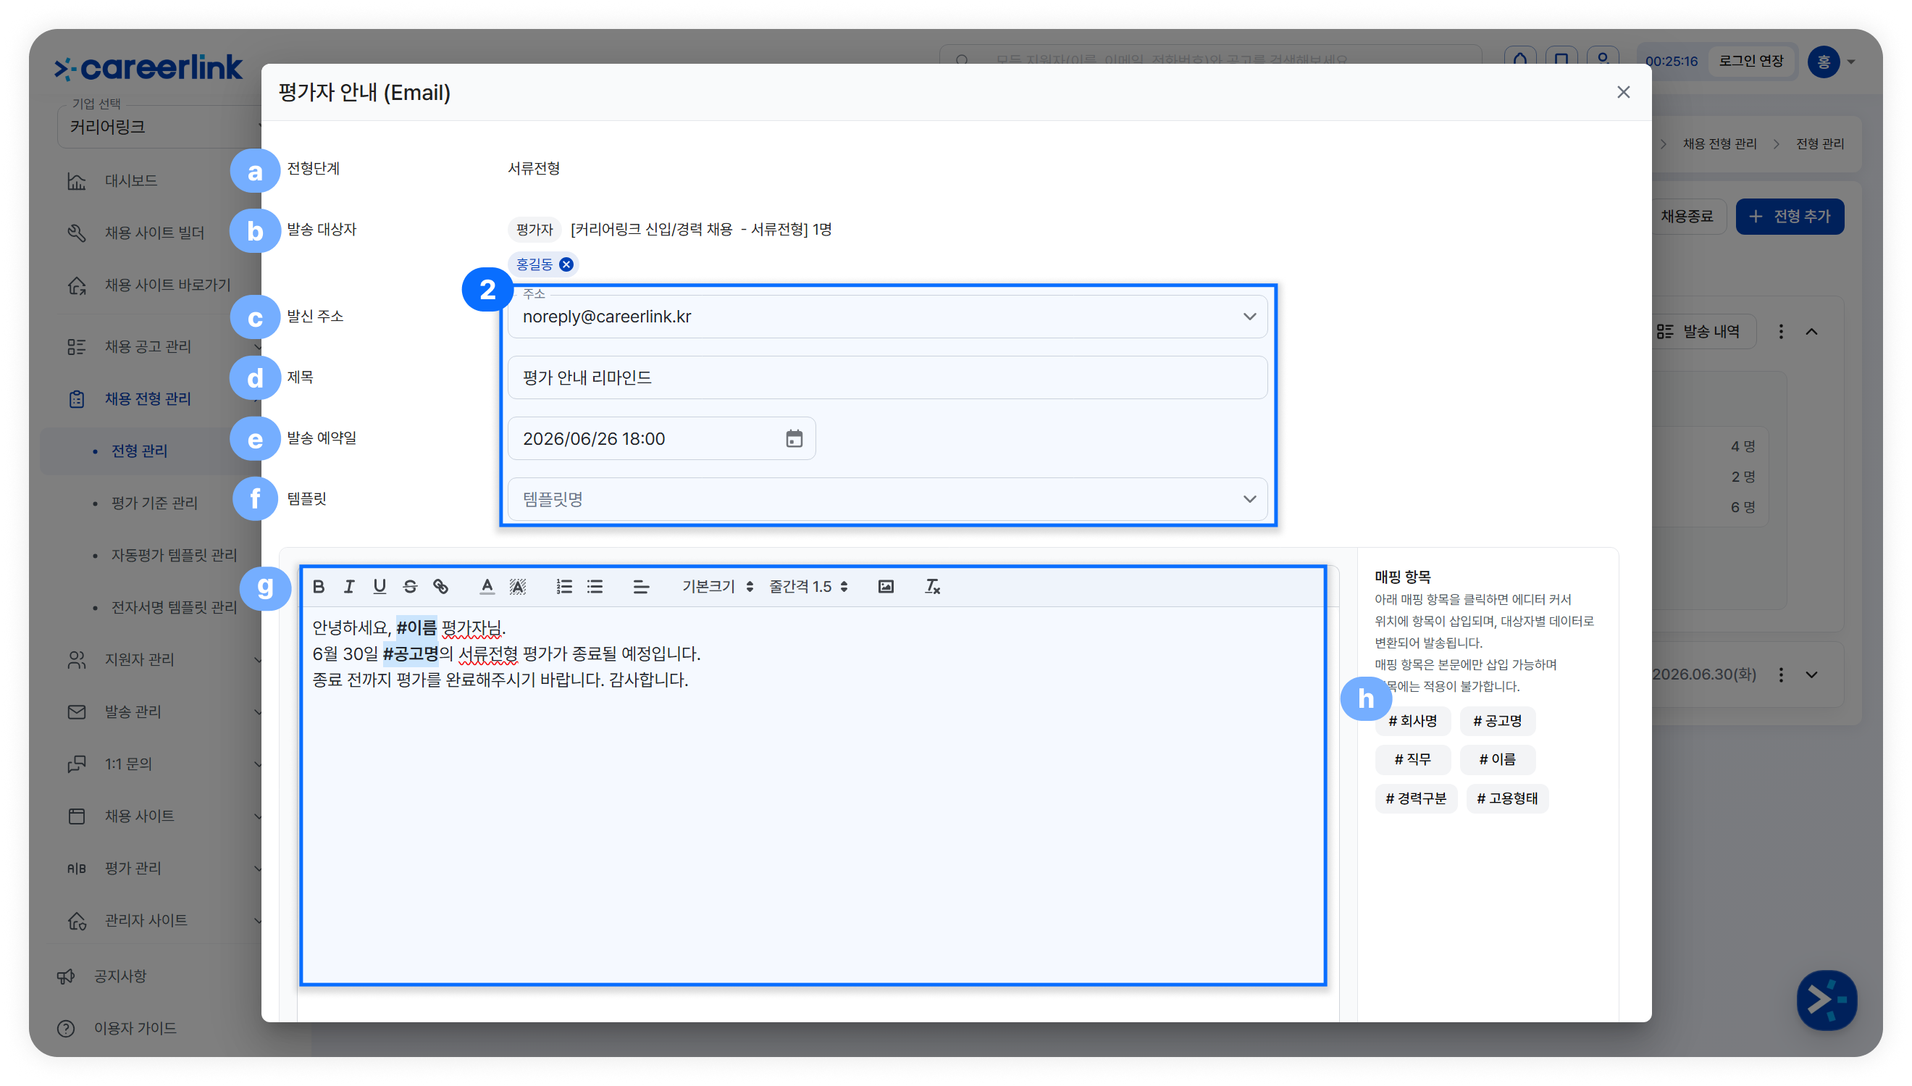Click the 제목 subject input field

(887, 377)
